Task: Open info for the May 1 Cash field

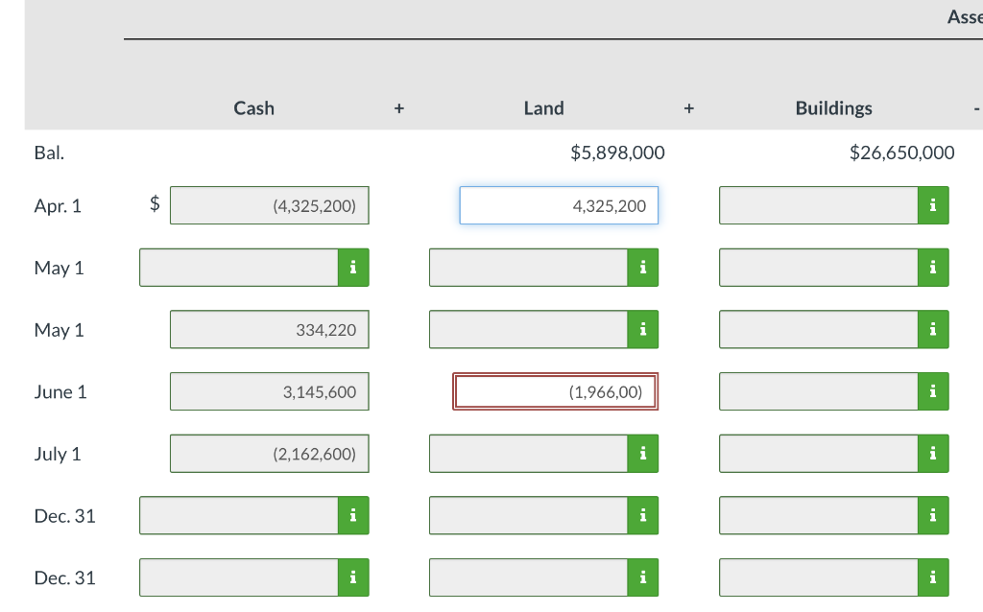Action: point(352,268)
